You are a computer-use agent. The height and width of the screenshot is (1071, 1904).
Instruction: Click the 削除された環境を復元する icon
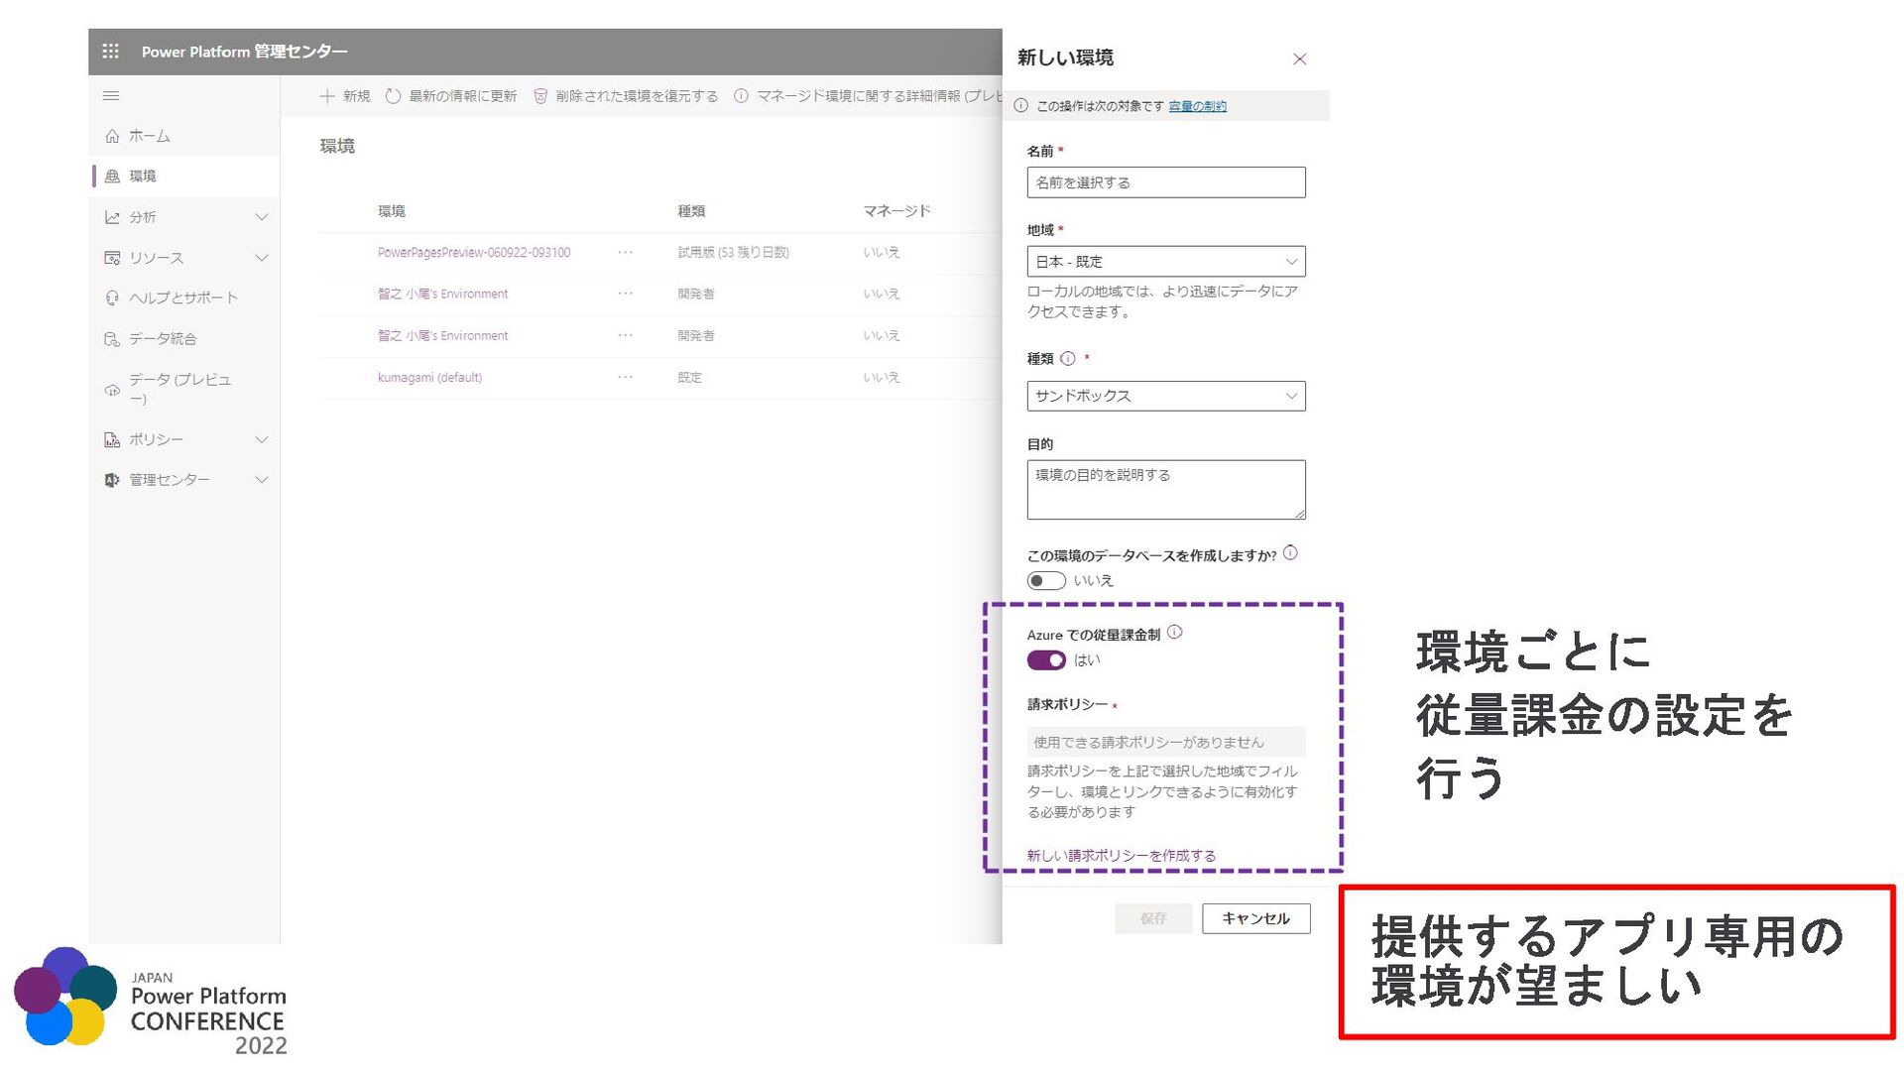pos(540,96)
